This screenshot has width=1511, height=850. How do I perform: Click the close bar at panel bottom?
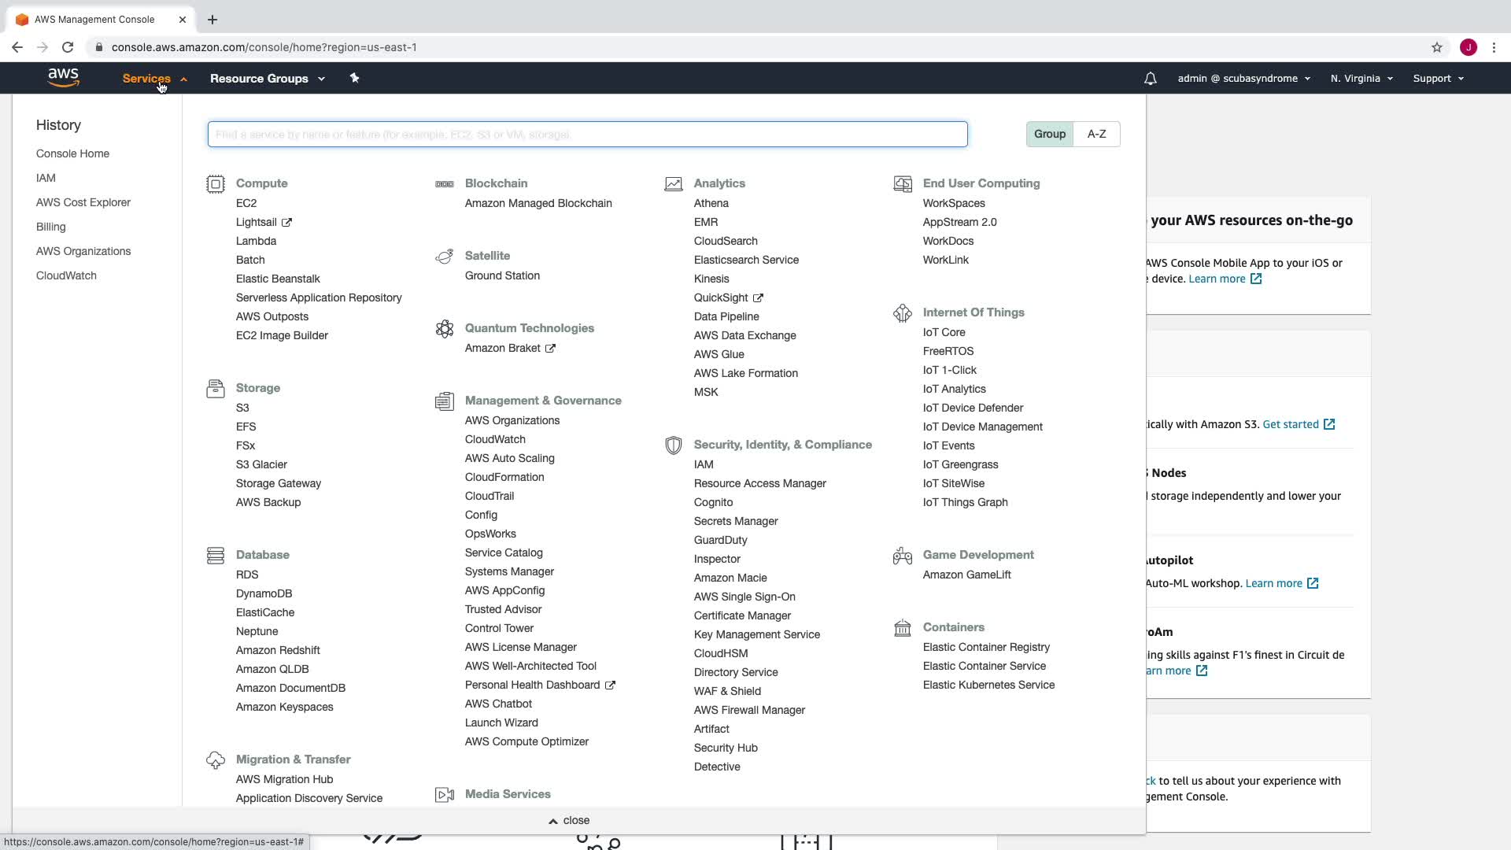tap(570, 820)
